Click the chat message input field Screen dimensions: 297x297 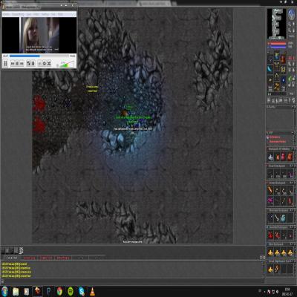(132, 281)
